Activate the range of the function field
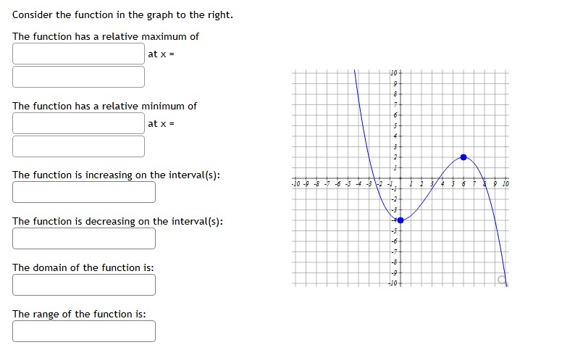562x358 pixels. 84,331
